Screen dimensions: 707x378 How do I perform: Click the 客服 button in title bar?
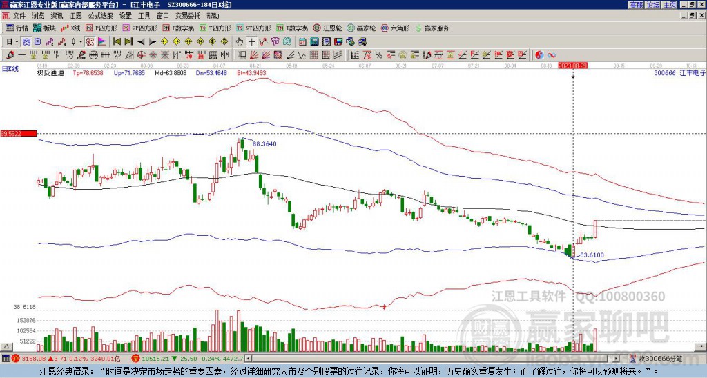pos(636,5)
